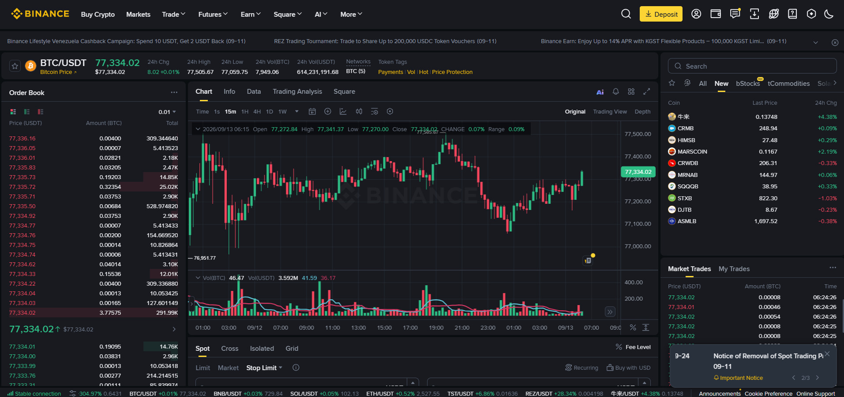Open the language globe icon

coord(773,14)
